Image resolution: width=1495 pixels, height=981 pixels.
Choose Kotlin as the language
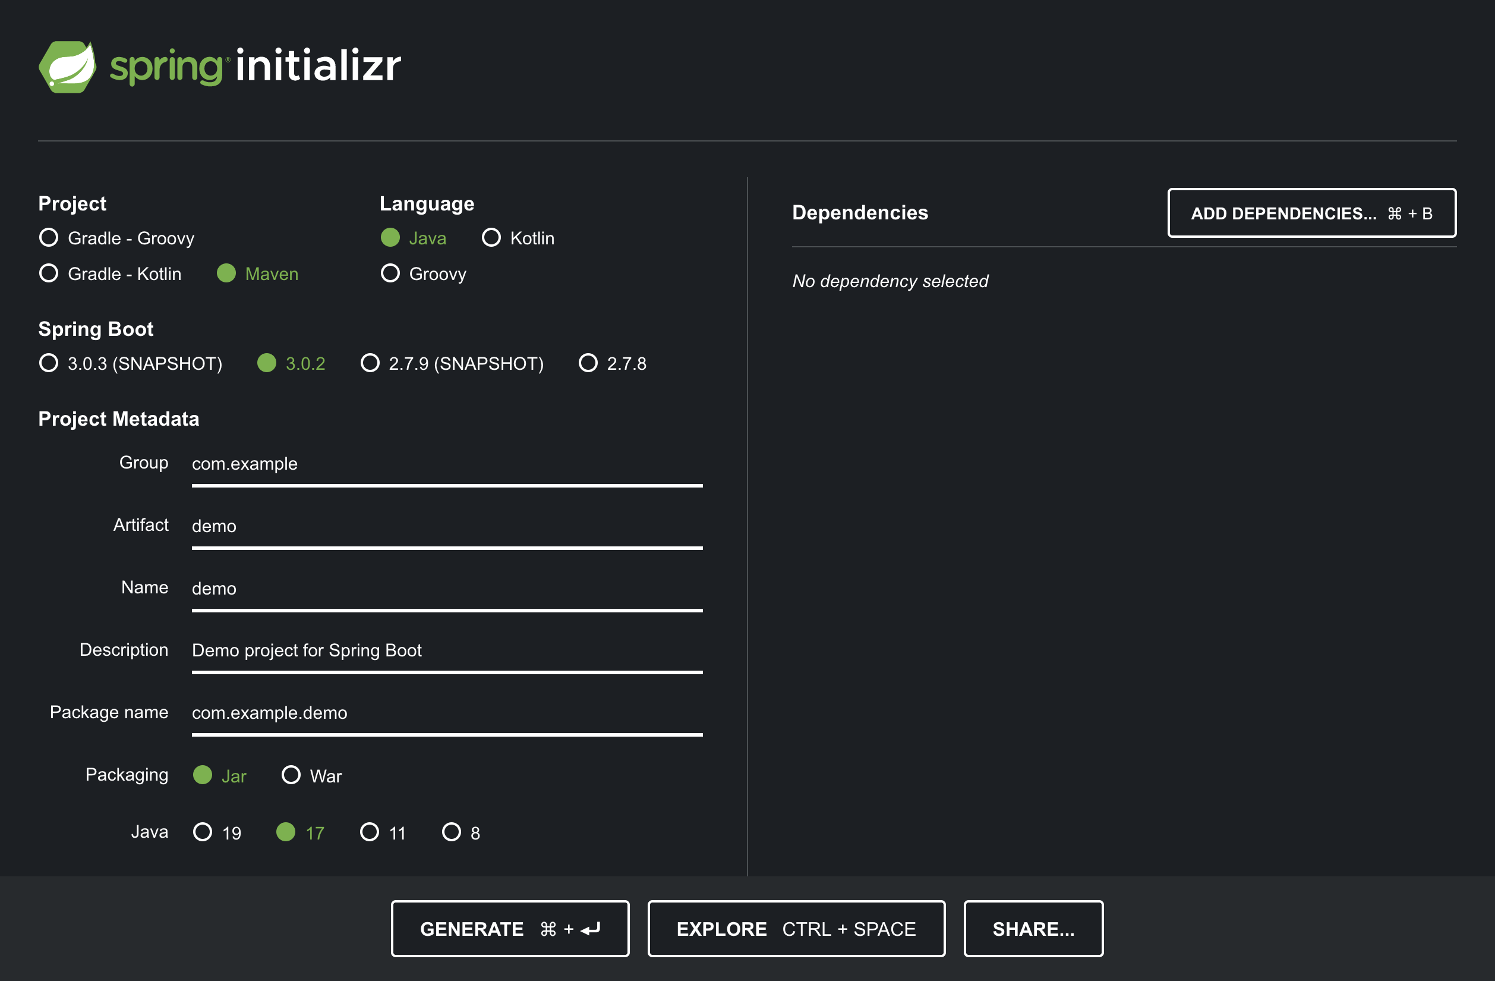518,238
